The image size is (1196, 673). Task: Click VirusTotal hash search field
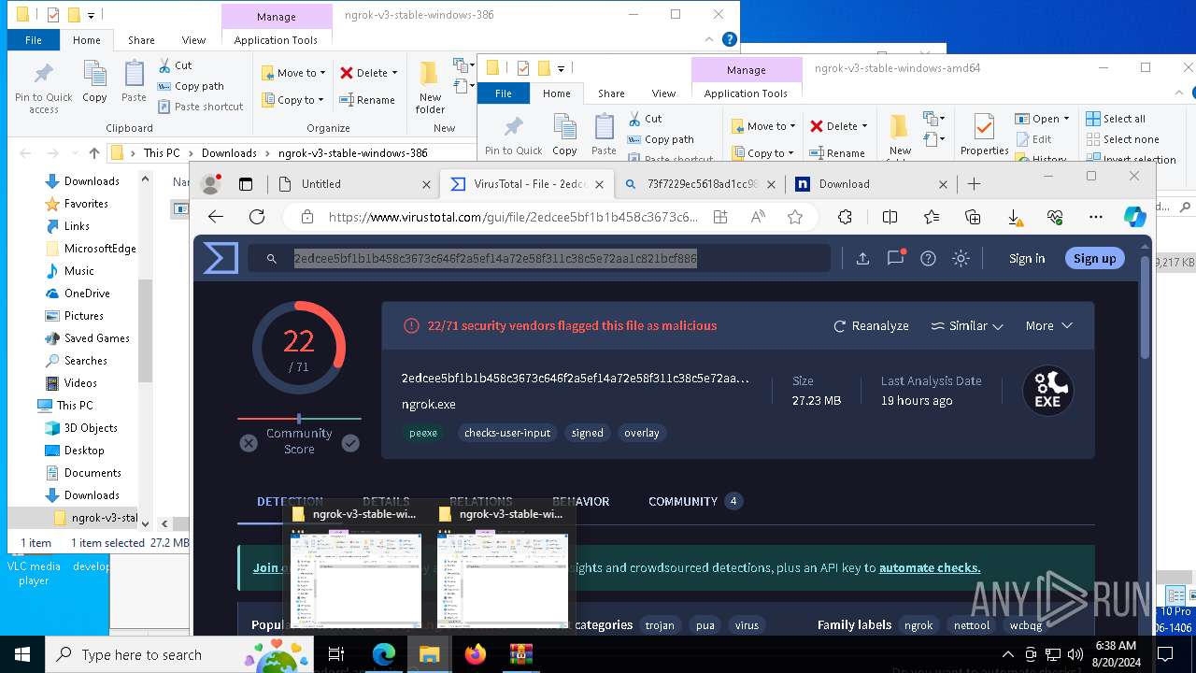[x=540, y=259]
